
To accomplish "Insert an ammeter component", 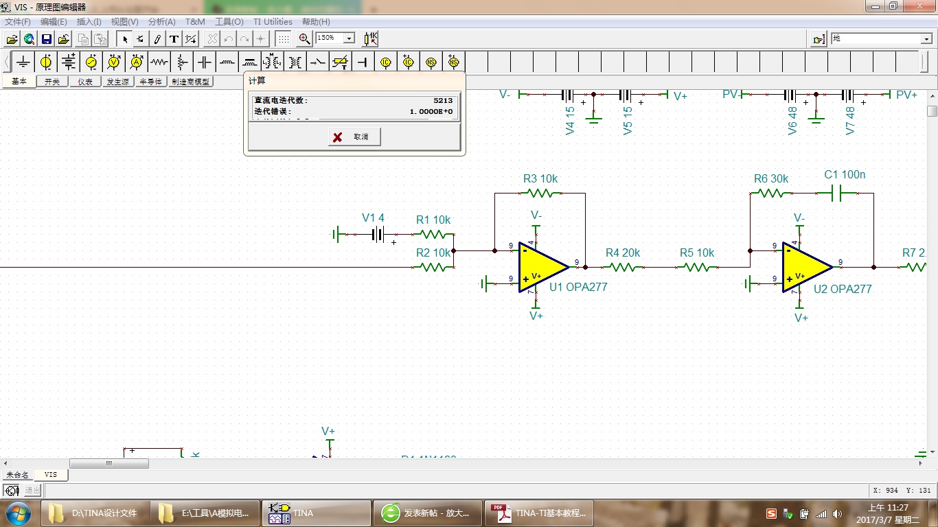I will [x=137, y=62].
